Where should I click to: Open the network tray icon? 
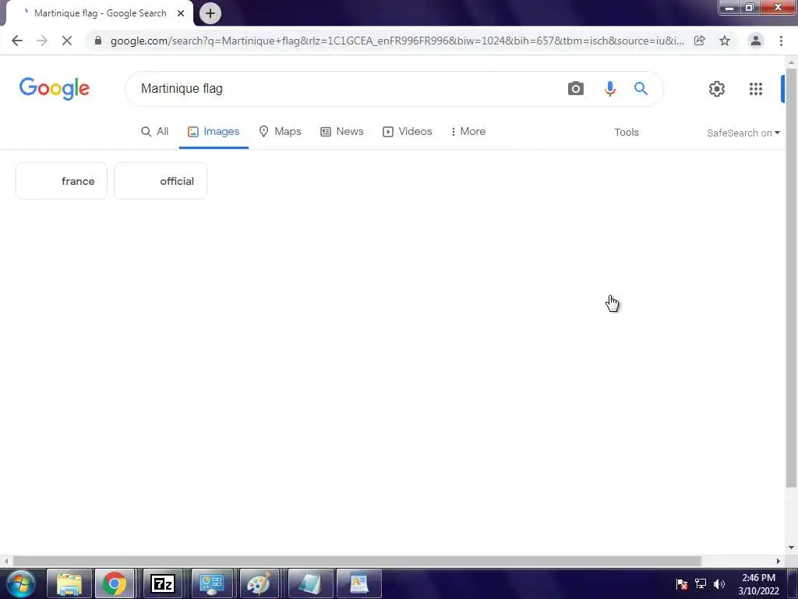(701, 583)
